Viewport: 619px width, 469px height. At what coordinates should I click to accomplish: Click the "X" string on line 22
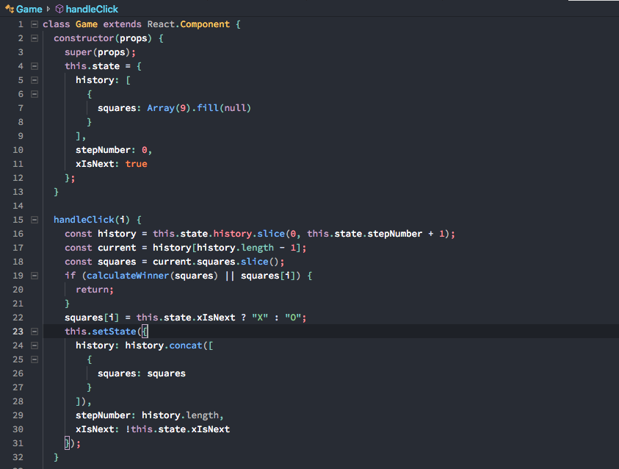pyautogui.click(x=260, y=318)
